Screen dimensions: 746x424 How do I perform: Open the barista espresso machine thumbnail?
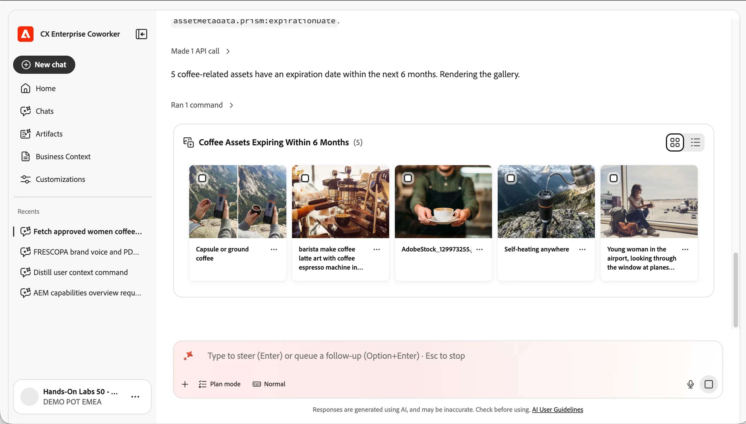pyautogui.click(x=340, y=201)
